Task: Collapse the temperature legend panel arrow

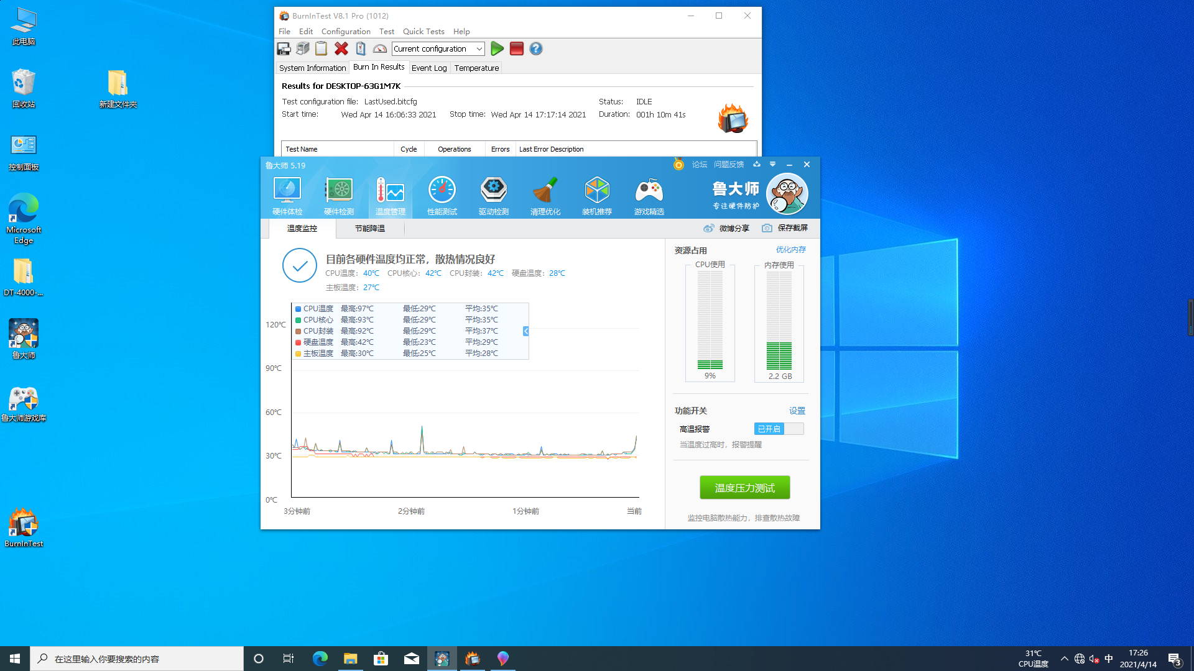Action: [x=526, y=331]
